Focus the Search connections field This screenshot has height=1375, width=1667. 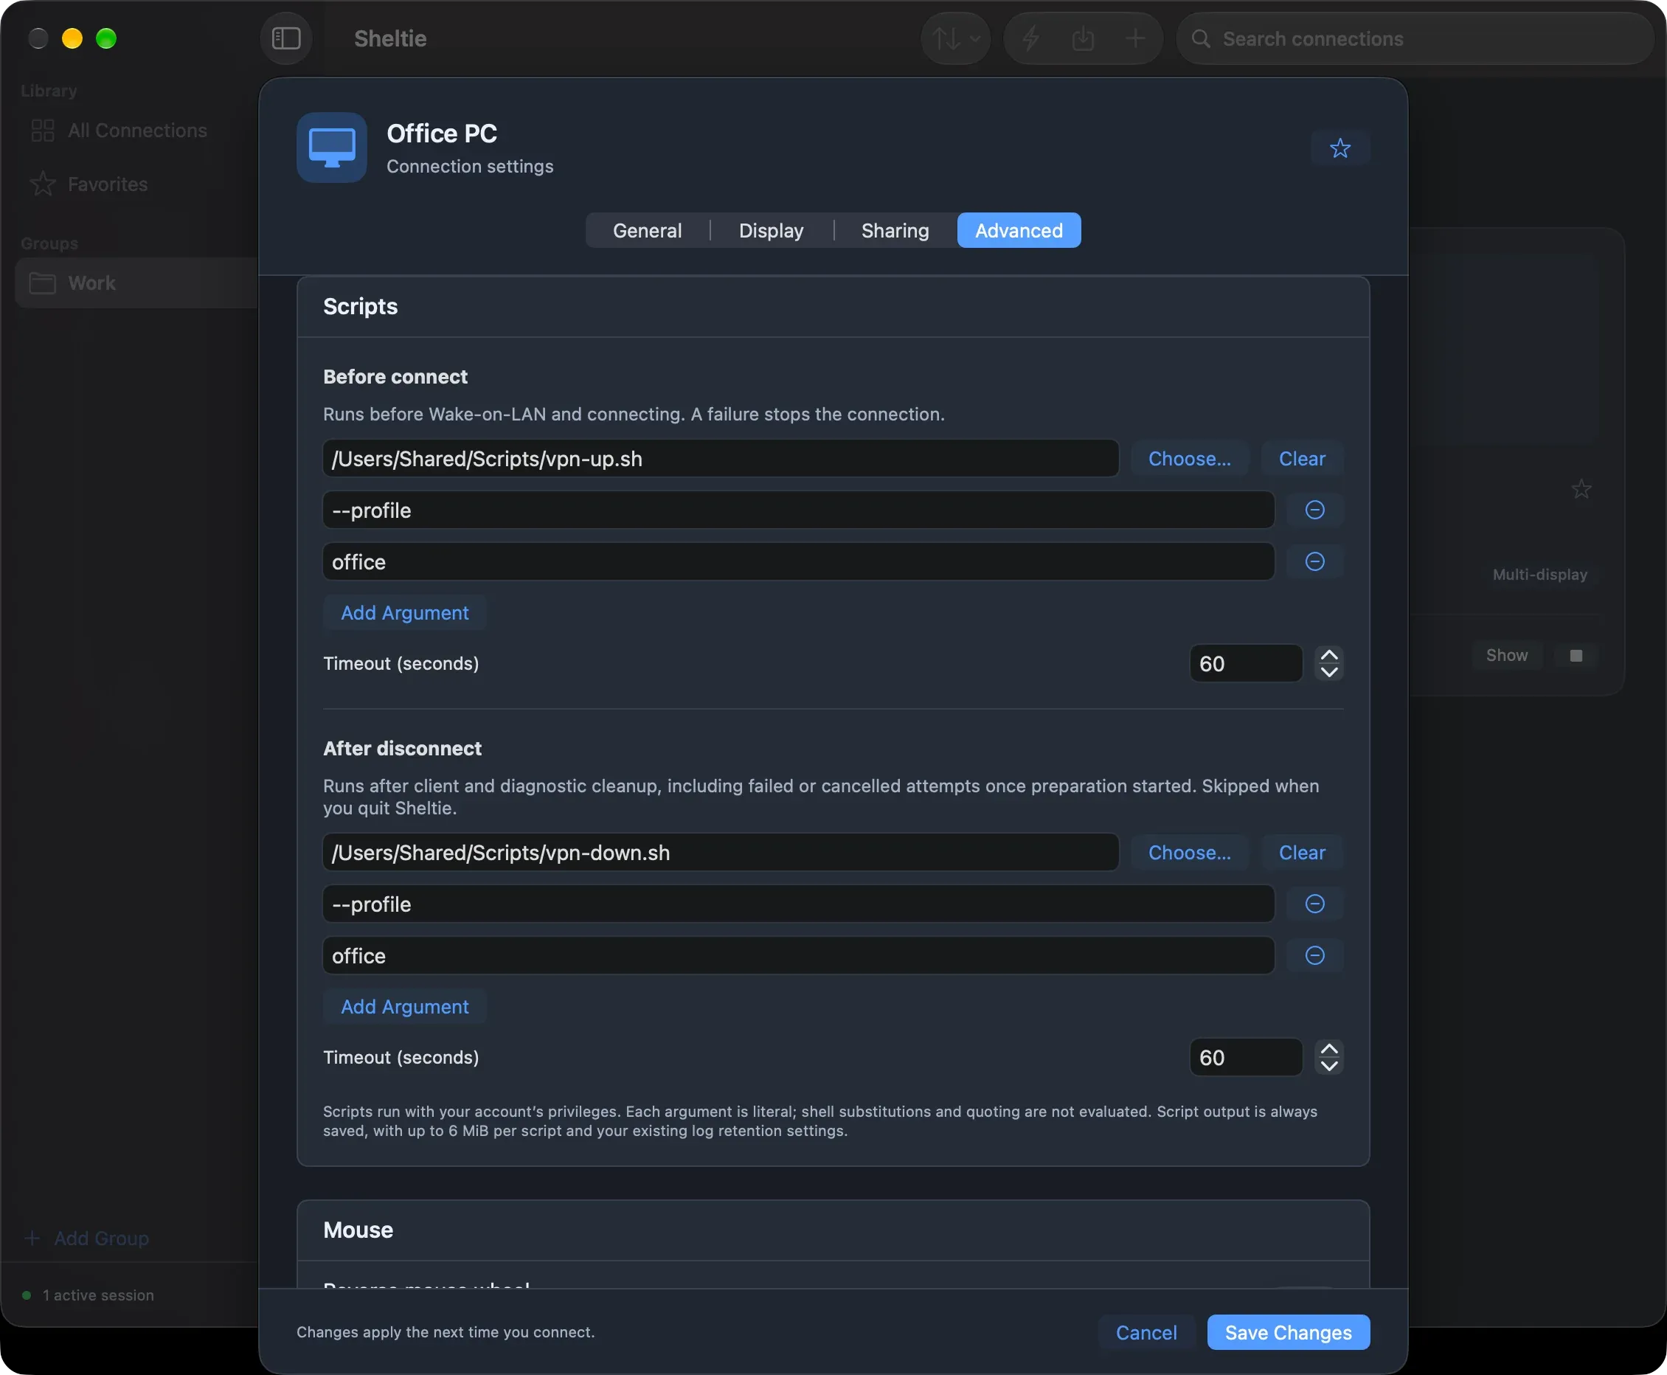(x=1415, y=38)
